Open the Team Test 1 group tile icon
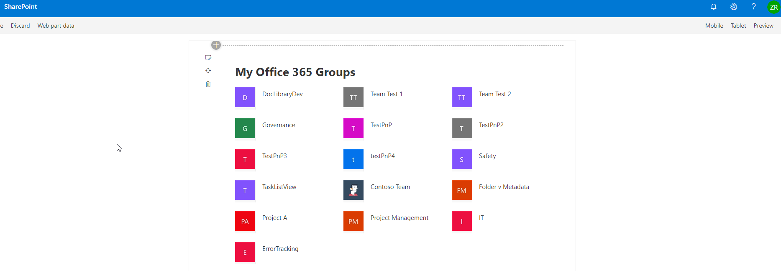The width and height of the screenshot is (781, 271). [x=353, y=97]
